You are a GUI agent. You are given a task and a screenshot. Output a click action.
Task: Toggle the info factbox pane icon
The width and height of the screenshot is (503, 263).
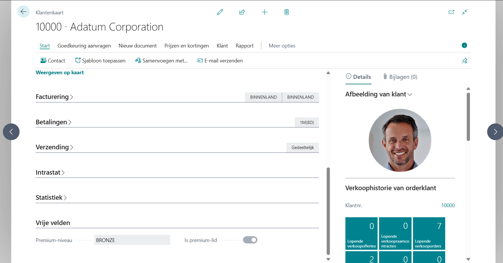(464, 45)
